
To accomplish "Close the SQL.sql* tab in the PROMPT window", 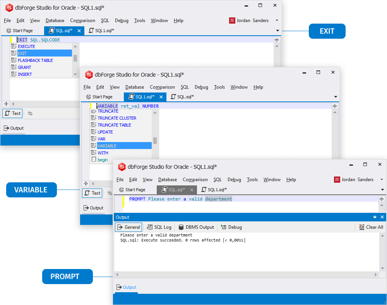I will [192, 190].
